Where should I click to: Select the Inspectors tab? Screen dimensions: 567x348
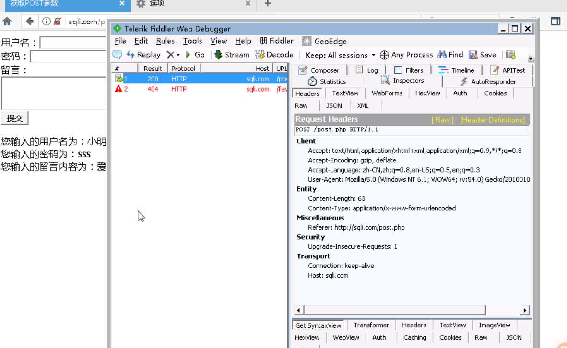(402, 81)
